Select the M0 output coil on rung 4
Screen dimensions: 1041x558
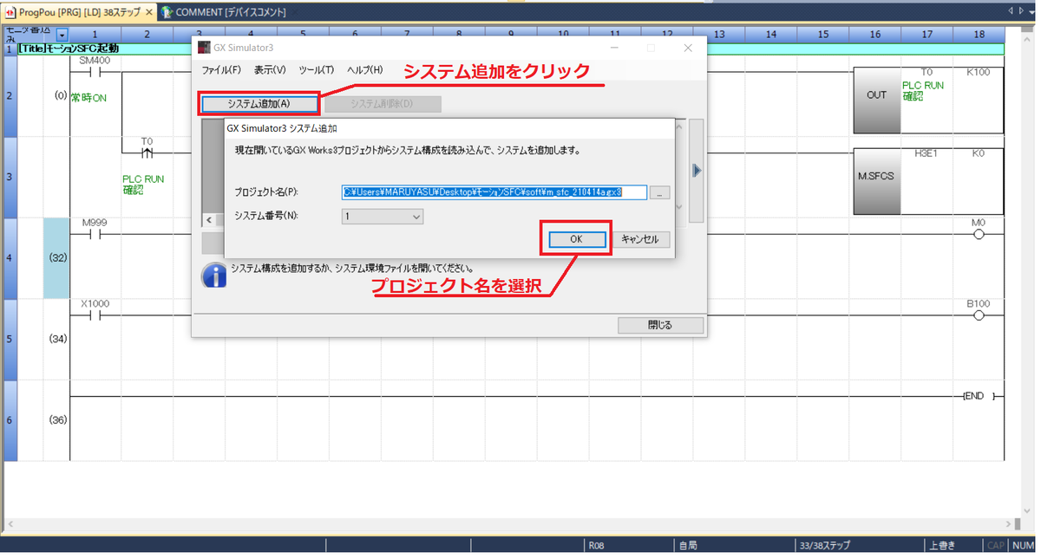click(979, 234)
